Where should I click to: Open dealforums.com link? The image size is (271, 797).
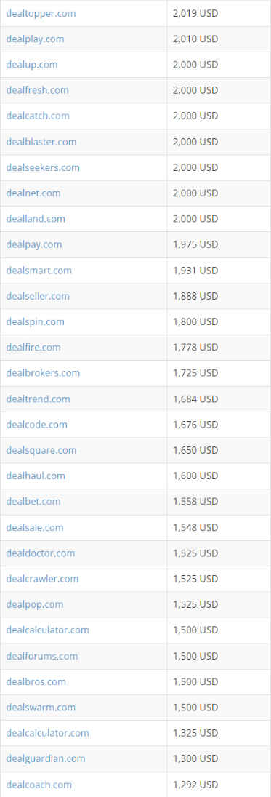42,656
